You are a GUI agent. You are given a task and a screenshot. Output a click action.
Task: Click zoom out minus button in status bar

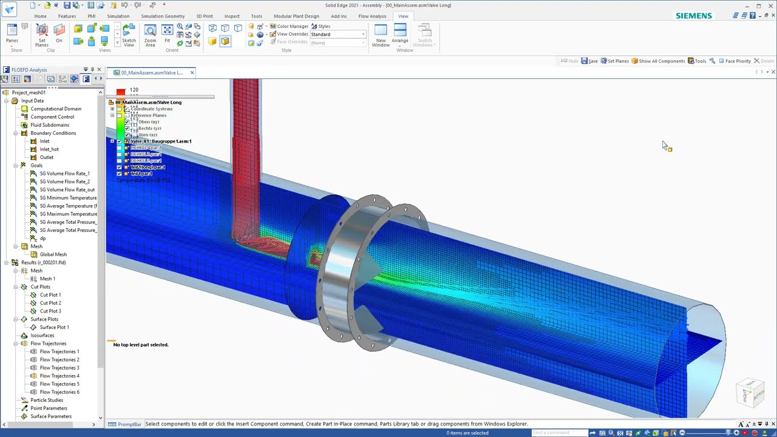682,433
